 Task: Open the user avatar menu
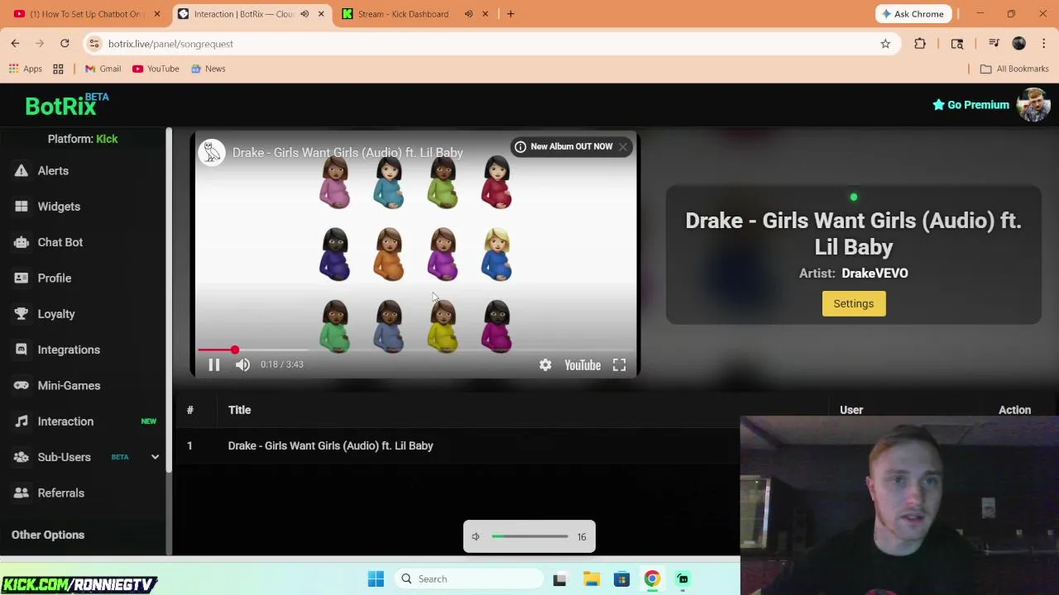(x=1033, y=105)
